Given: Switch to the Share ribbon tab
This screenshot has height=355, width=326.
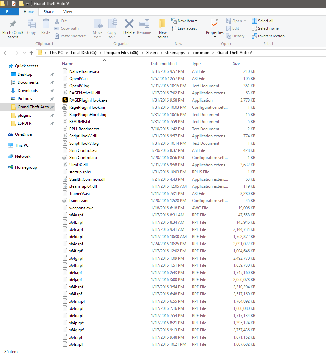Looking at the screenshot, I should click(x=48, y=12).
